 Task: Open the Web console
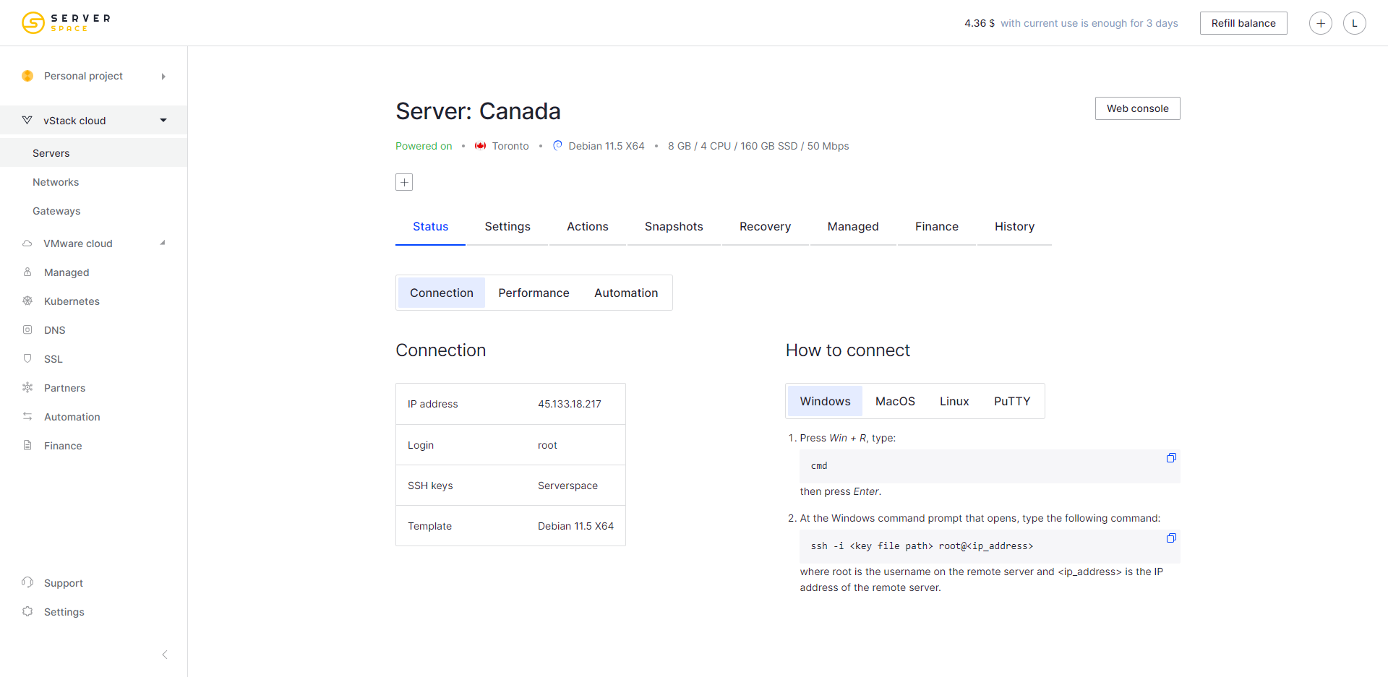click(1138, 108)
